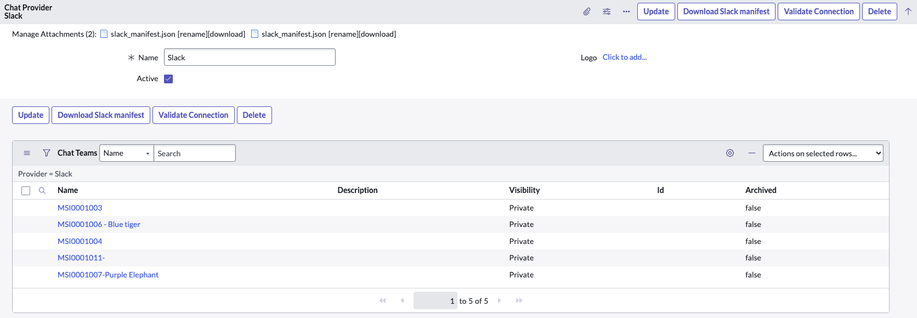Open the first slack_manifest.json attachment link
The height and width of the screenshot is (318, 917).
pyautogui.click(x=143, y=34)
